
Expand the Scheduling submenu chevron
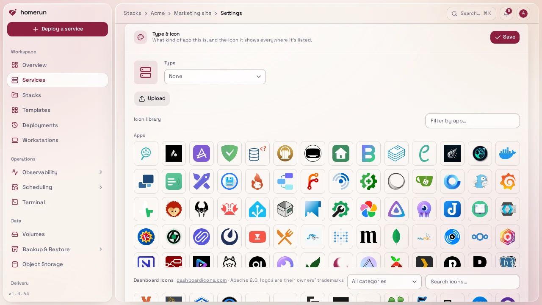(x=101, y=187)
